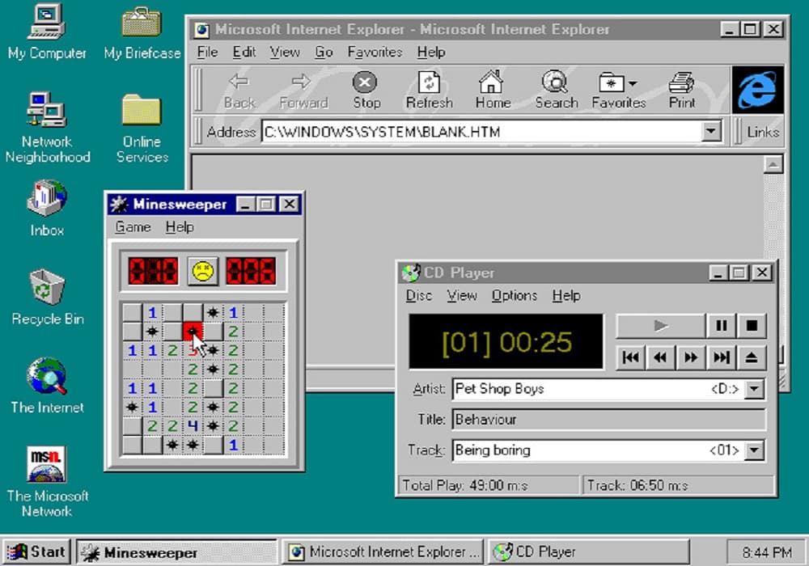
Task: Open the Track dropdown showing Being boring
Action: (x=755, y=450)
